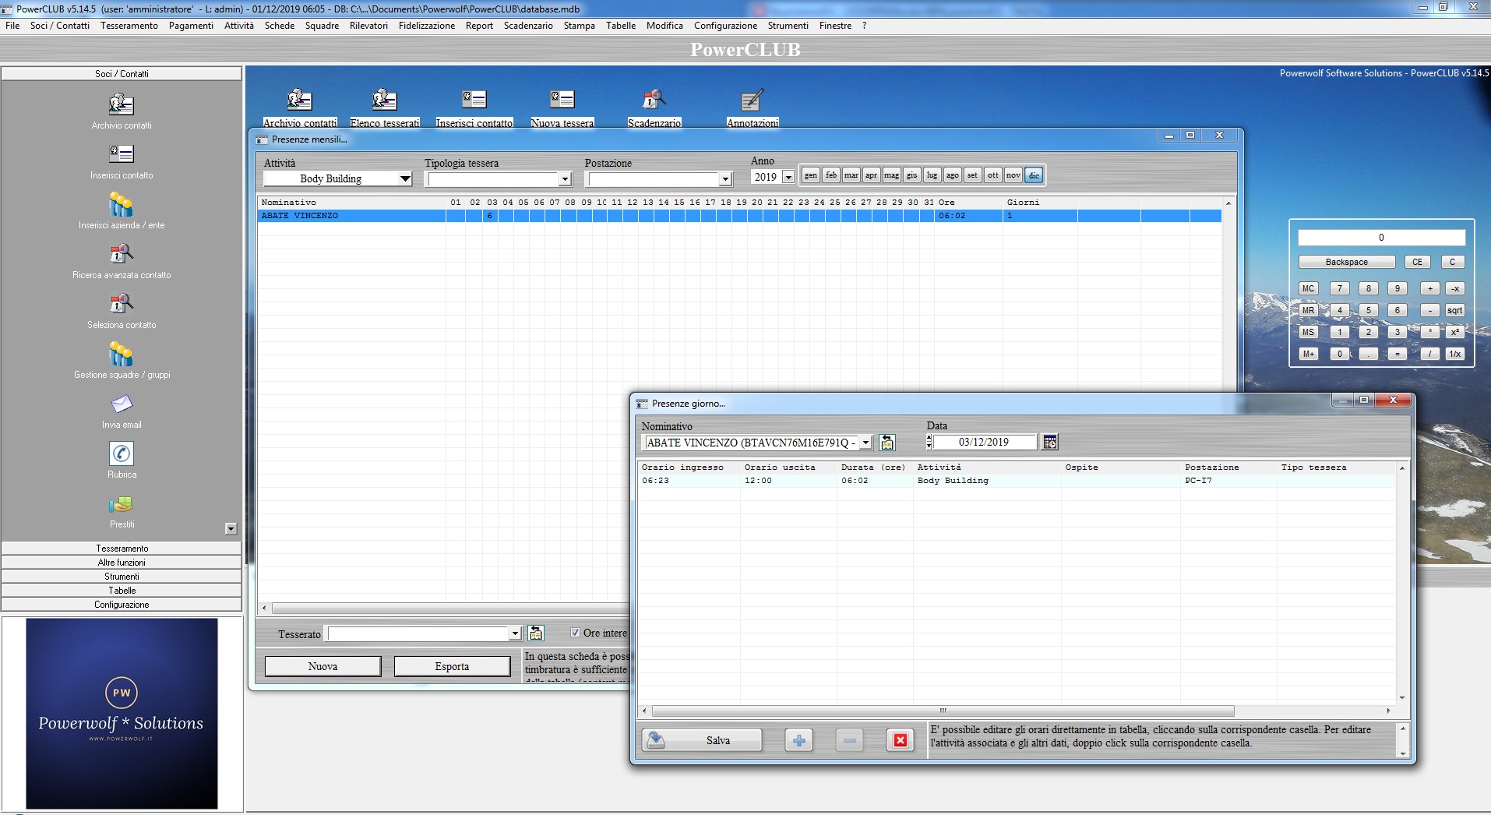The width and height of the screenshot is (1491, 815).
Task: Open the Scadenzario menu
Action: (528, 26)
